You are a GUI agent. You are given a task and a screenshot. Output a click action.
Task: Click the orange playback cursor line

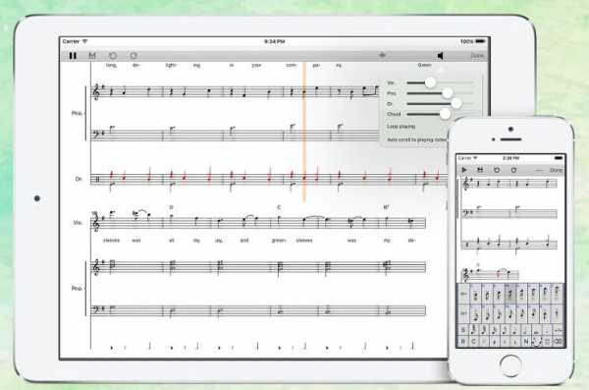point(304,132)
